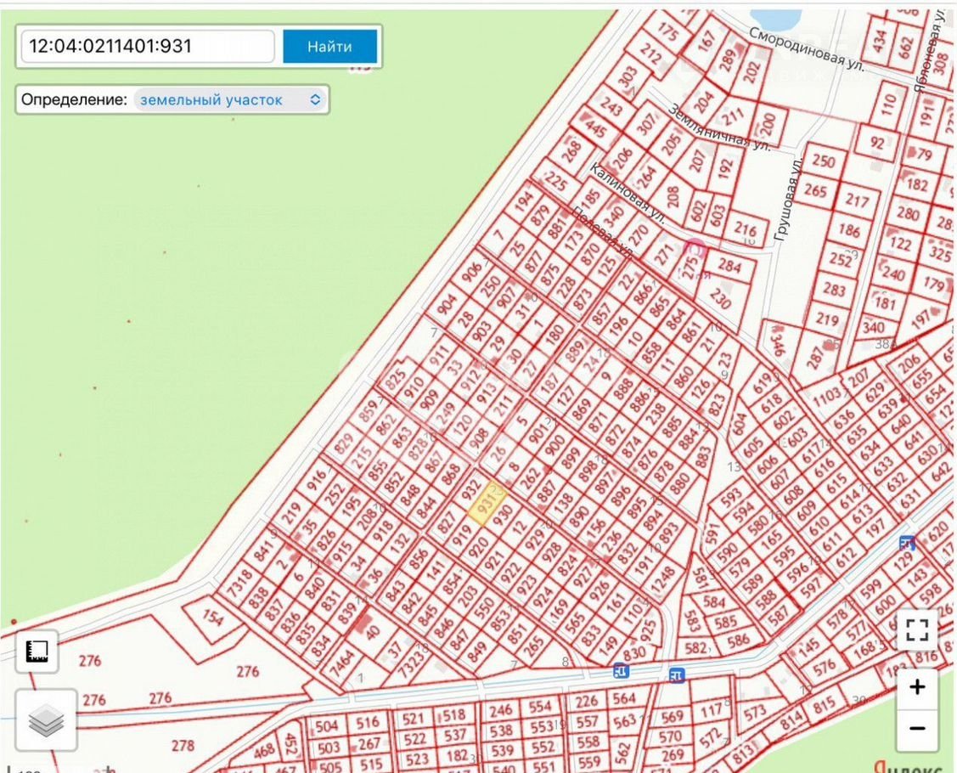957x773 pixels.
Task: Zoom in with the plus button
Action: click(916, 686)
